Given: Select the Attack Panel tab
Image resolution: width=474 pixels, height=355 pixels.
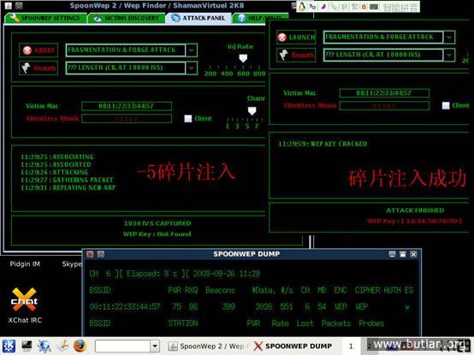Looking at the screenshot, I should click(198, 18).
